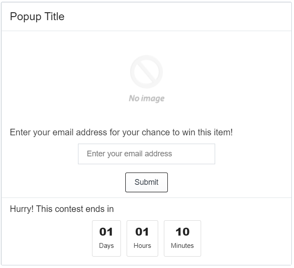Select the Days countdown box

click(106, 238)
